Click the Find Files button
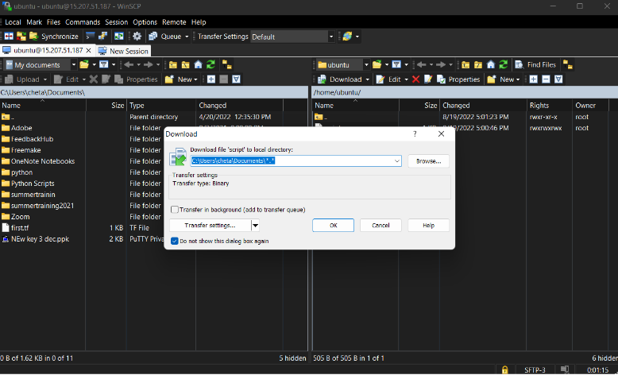Image resolution: width=618 pixels, height=375 pixels. [x=536, y=64]
